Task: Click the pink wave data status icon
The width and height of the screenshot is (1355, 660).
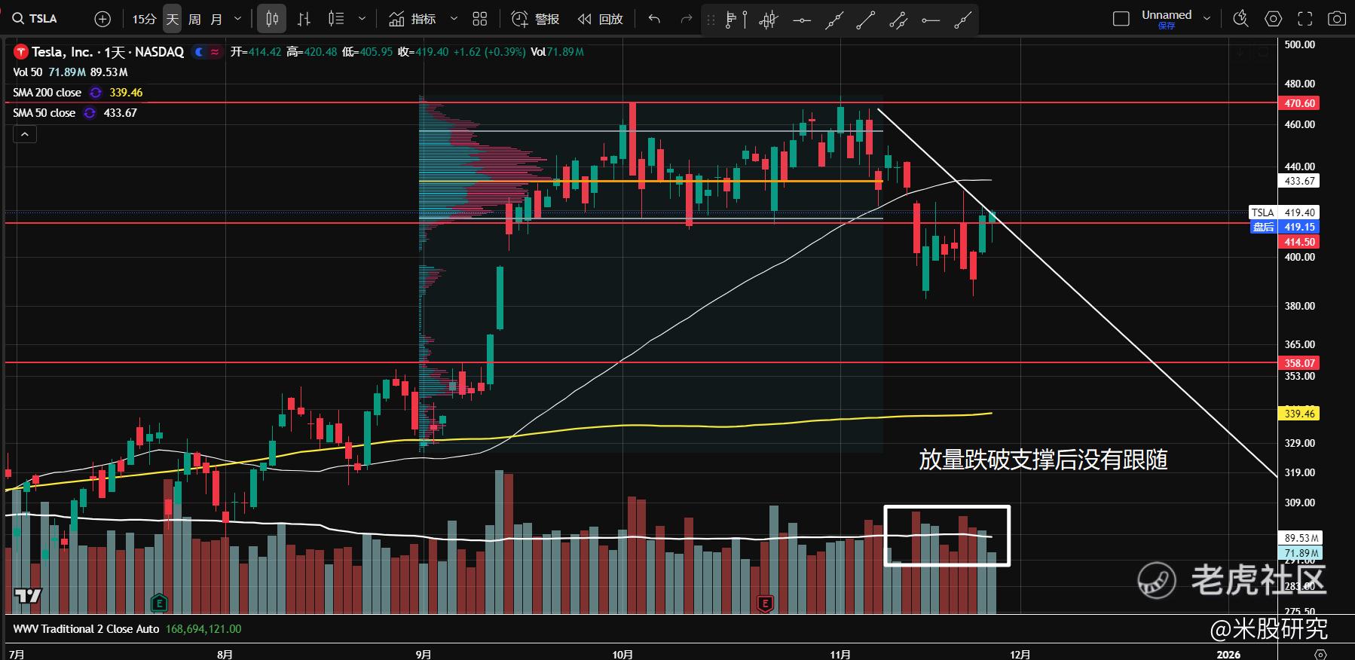Action: pos(215,52)
